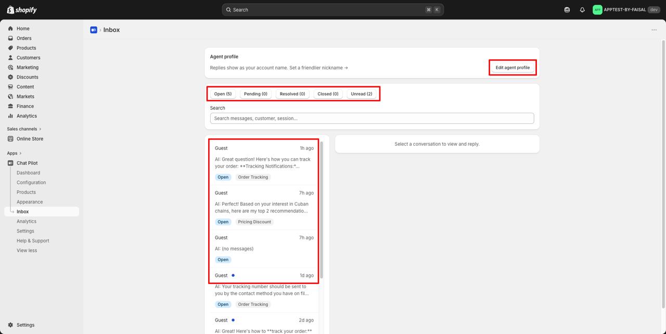The width and height of the screenshot is (666, 334).
Task: Filter by Pending (0) conversations
Action: click(x=255, y=94)
